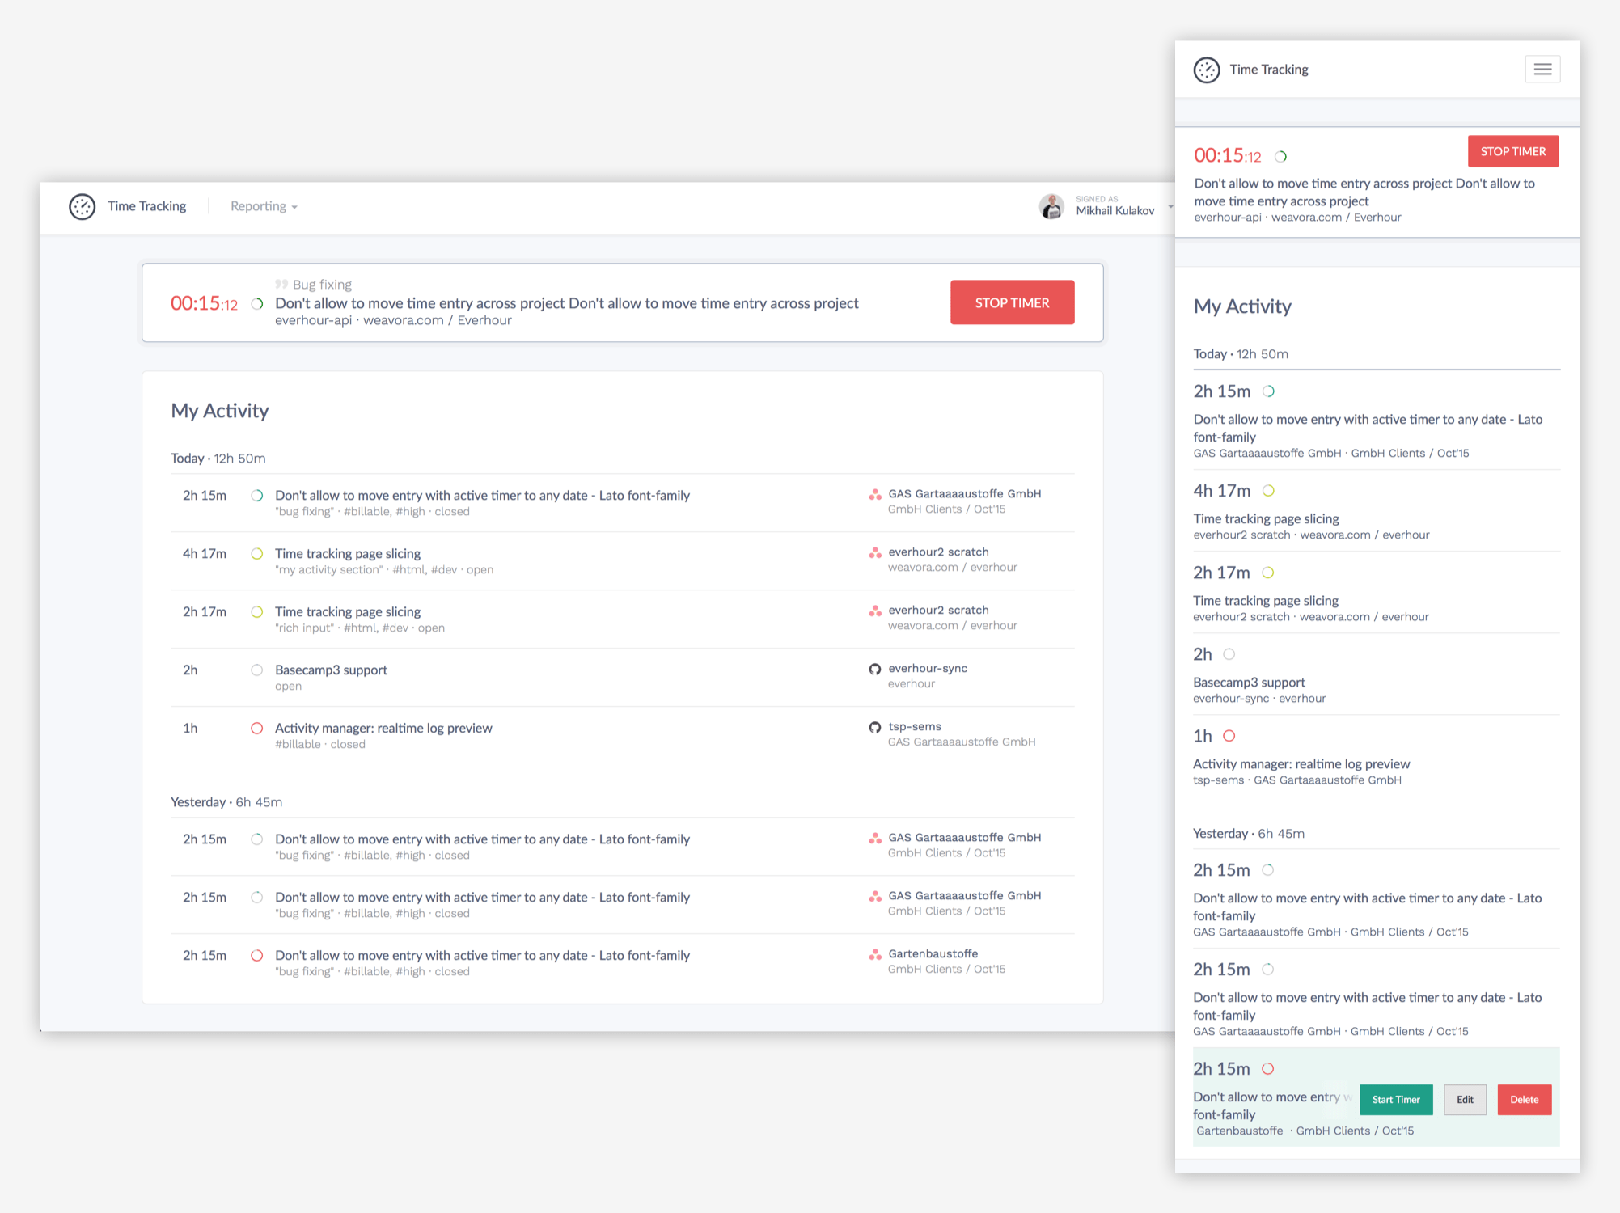Click running timer spinner next to 00:15:12

257,304
